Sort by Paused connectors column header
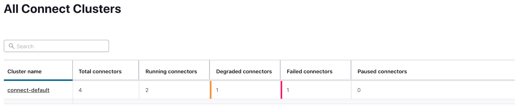 382,71
